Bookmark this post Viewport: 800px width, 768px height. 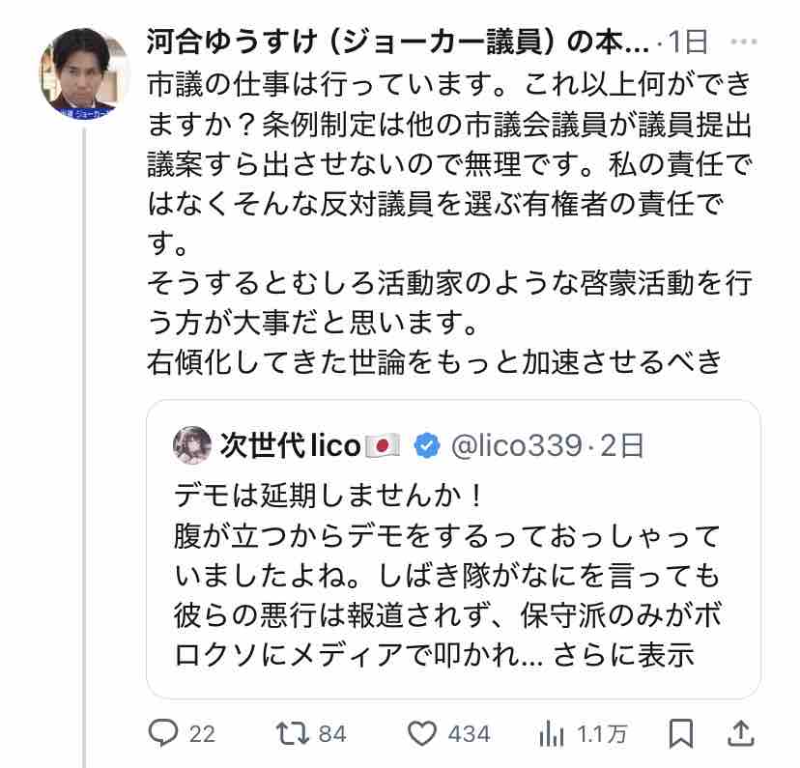(x=680, y=733)
